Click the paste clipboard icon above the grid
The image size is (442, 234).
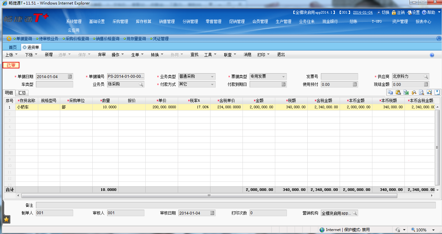coord(398,92)
